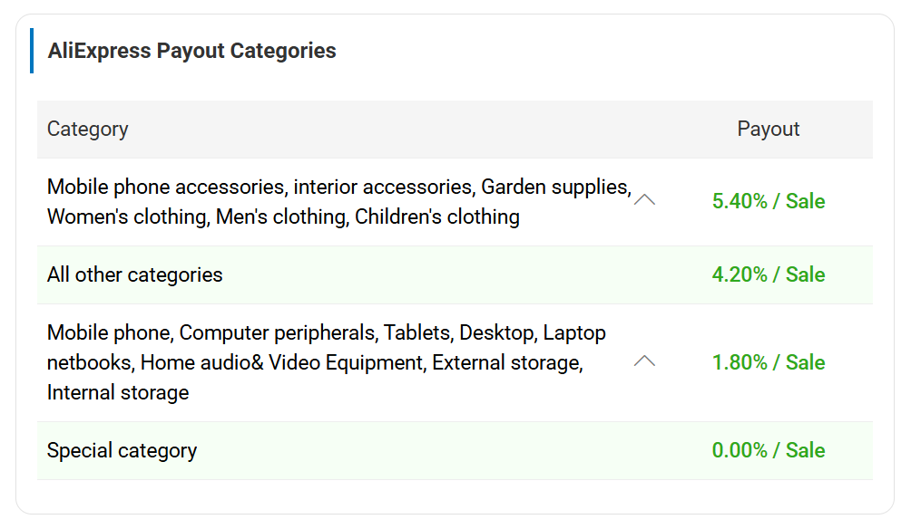The image size is (911, 529).
Task: Click the Garden supplies text in first row
Action: pos(555,187)
